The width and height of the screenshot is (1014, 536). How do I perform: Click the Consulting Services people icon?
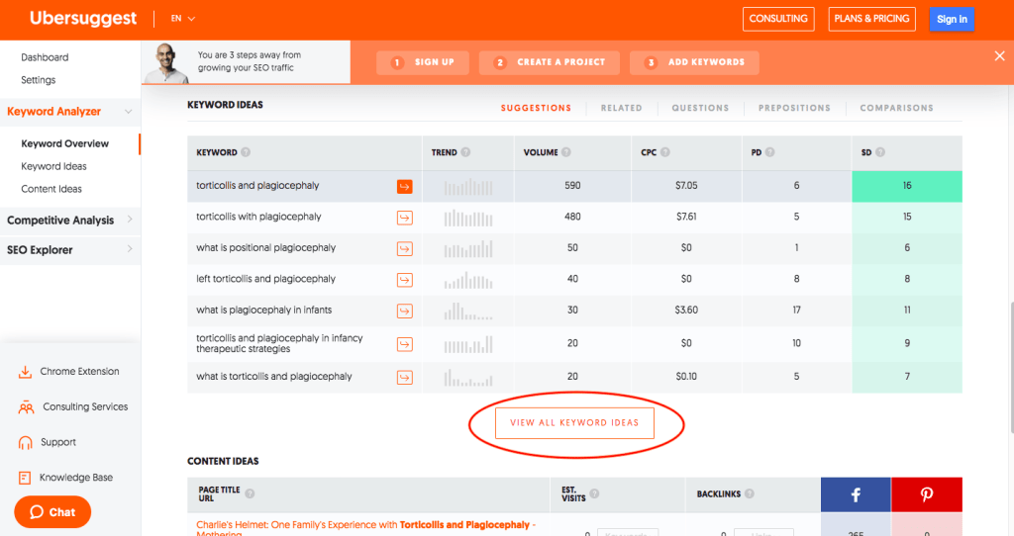tap(26, 407)
